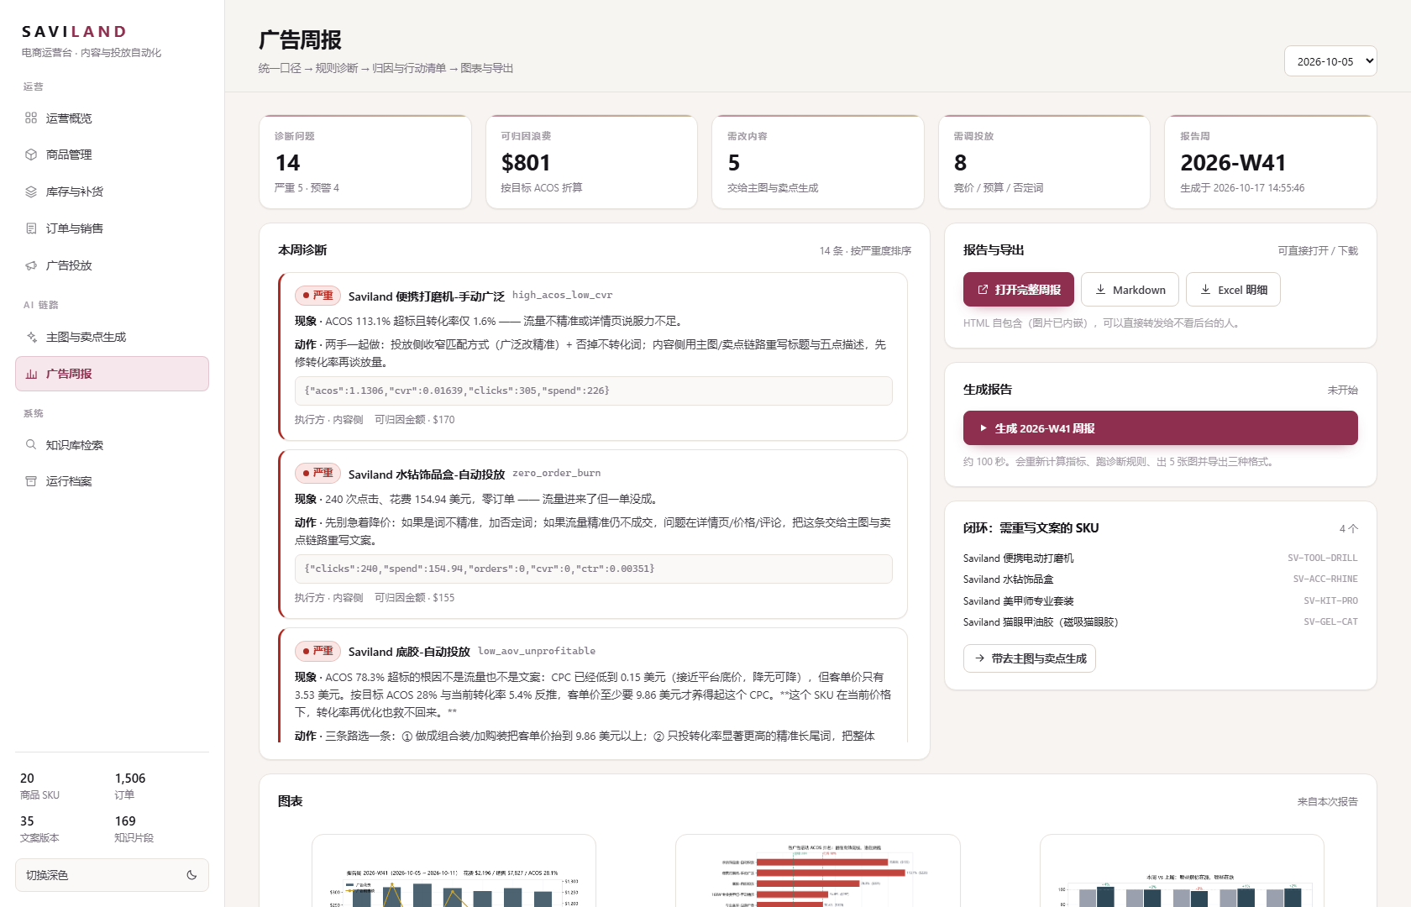1411x907 pixels.
Task: Go to 商品管理 page
Action: 112,155
